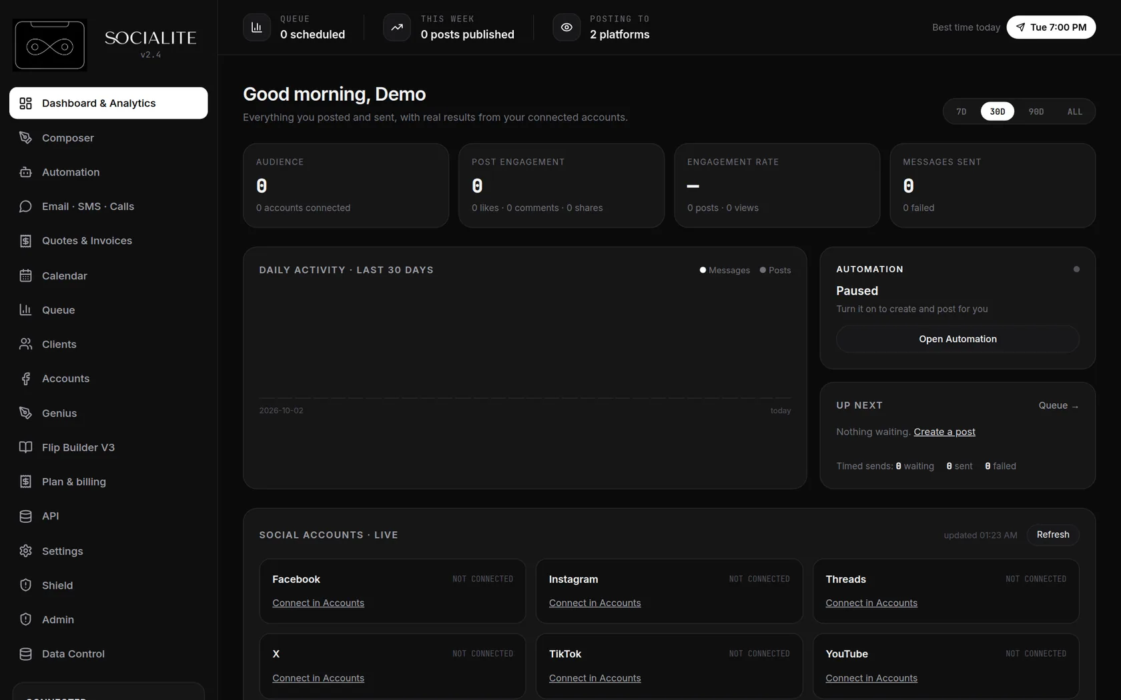Click the Accounts Facebook icon
Viewport: 1121px width, 700px height.
[25, 379]
